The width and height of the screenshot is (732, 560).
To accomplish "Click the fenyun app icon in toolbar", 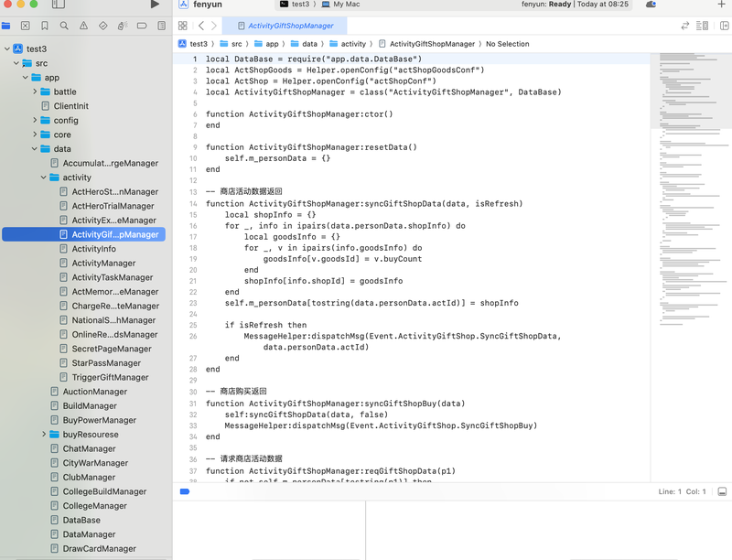I will click(x=184, y=5).
